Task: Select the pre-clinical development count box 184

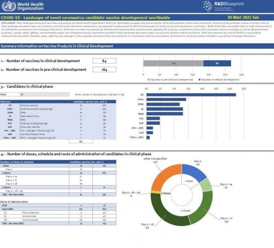Action: coord(104,70)
